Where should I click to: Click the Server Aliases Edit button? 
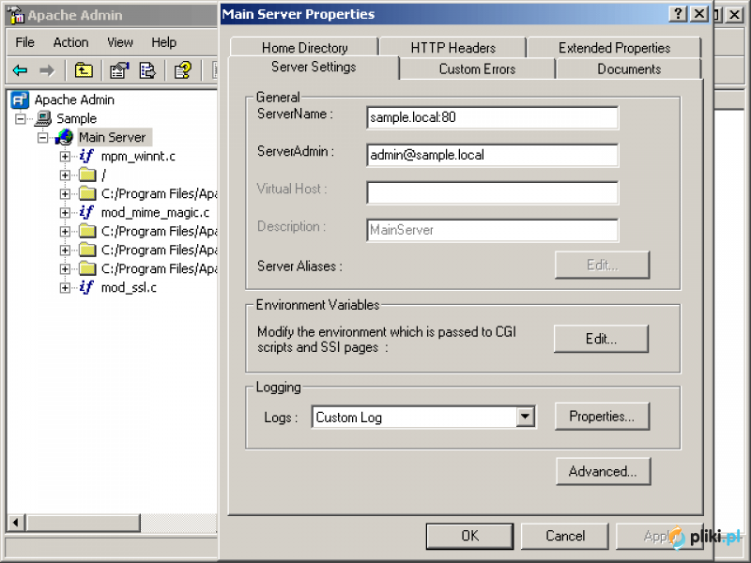tap(602, 265)
